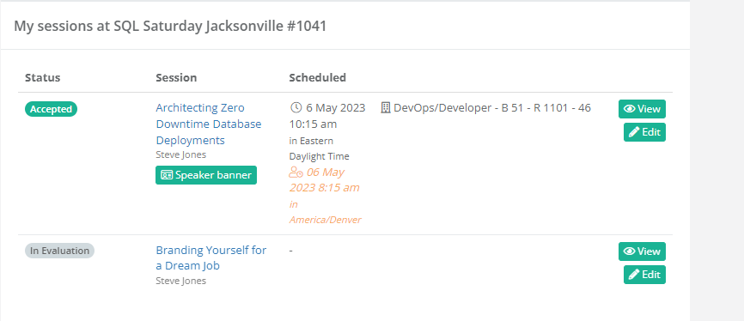Open Branding Yourself for a Dream Job link
The width and height of the screenshot is (744, 321).
click(x=211, y=257)
